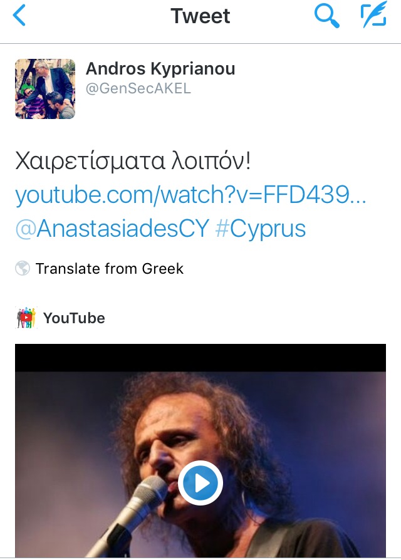This screenshot has height=560, width=401.
Task: Open the #Cyprus hashtag
Action: coord(260,229)
